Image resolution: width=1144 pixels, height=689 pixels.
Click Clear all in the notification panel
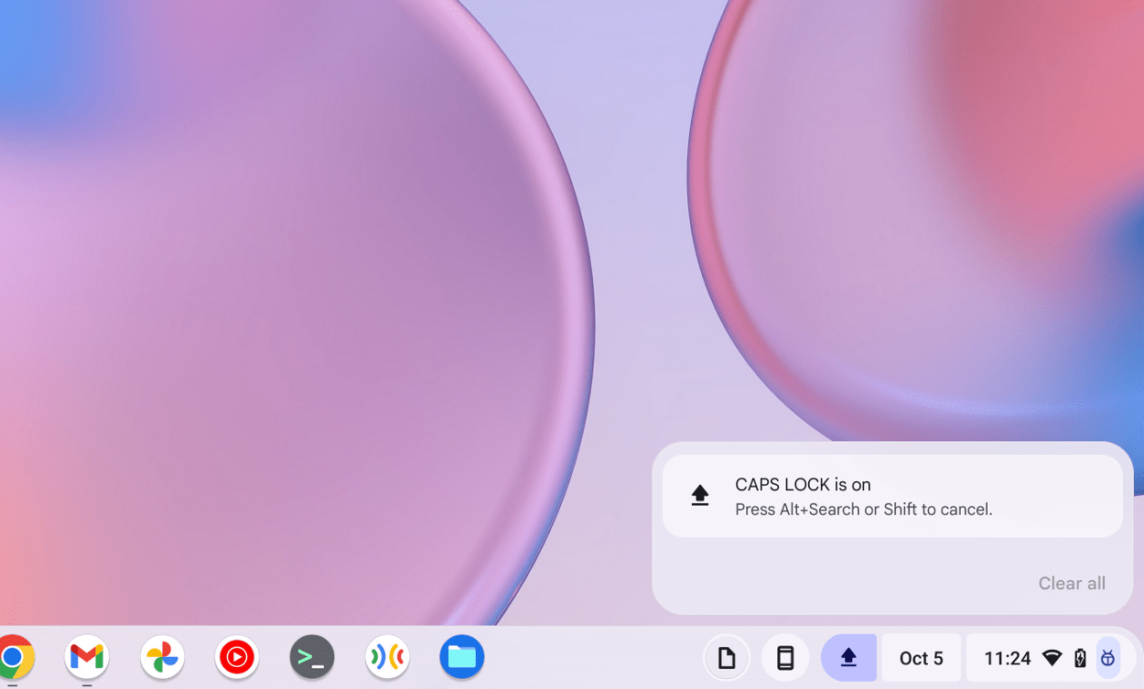coord(1071,583)
